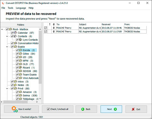Click the gears icon in How it works
The image size is (152, 119).
point(15,109)
